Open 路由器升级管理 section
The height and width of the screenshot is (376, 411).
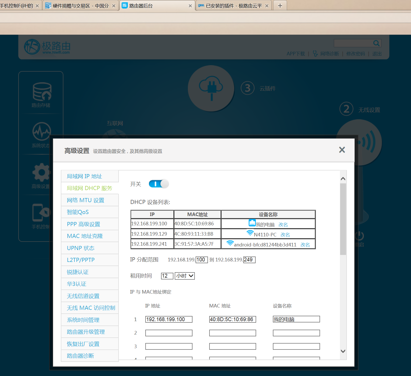pyautogui.click(x=90, y=332)
